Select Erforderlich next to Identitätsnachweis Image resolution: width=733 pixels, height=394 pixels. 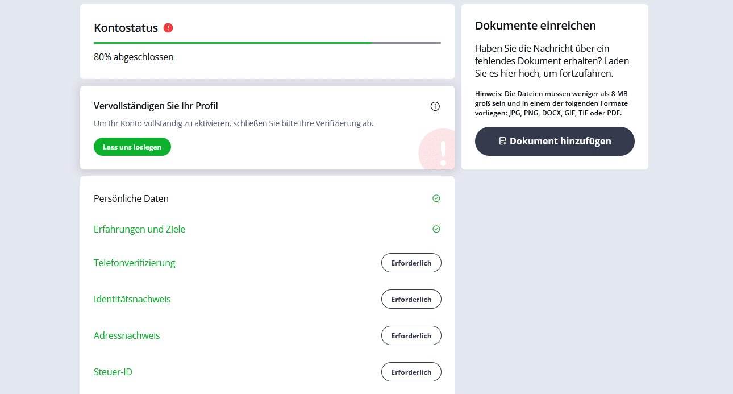click(x=411, y=299)
